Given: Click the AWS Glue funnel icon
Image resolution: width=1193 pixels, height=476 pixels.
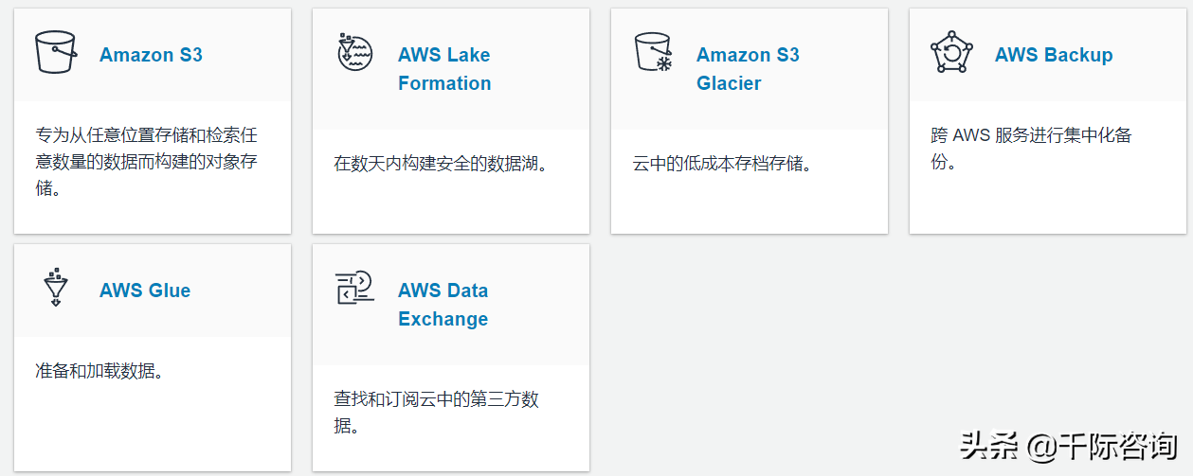Looking at the screenshot, I should click(x=56, y=288).
